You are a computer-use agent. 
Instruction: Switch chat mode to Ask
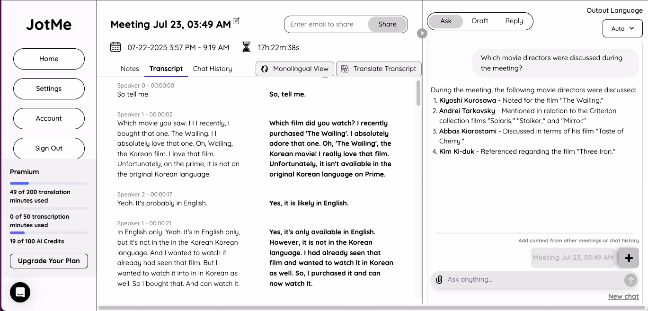[x=446, y=21]
